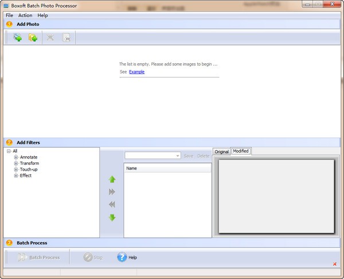Expand the Annotate filter category
This screenshot has height=279, width=344.
(x=16, y=157)
